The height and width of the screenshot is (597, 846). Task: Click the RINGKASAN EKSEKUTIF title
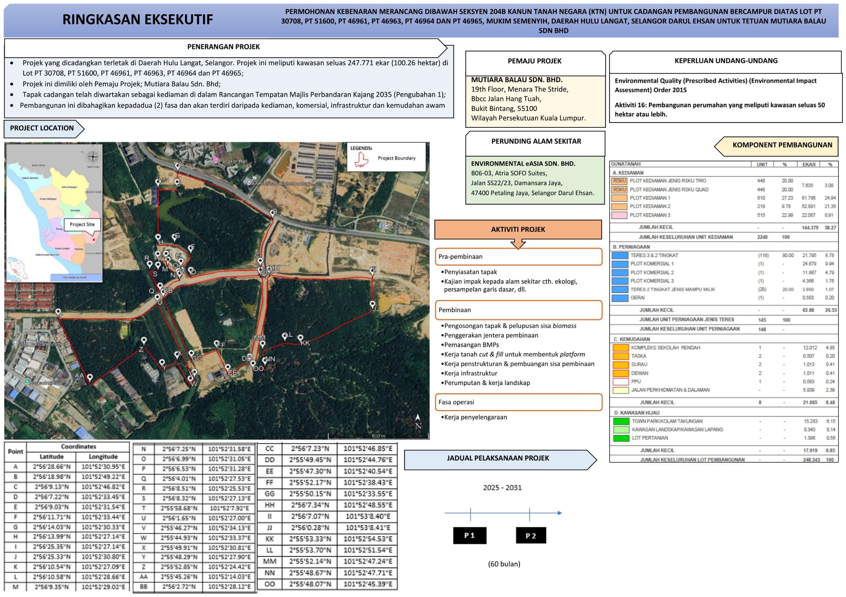pos(137,19)
